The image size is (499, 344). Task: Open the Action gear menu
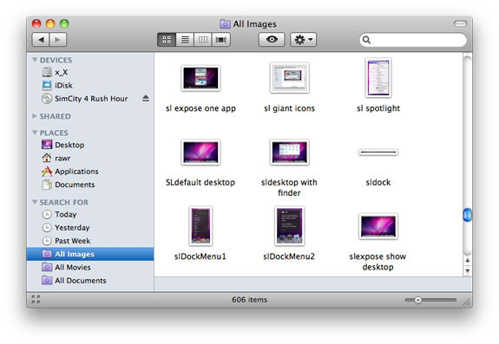[x=303, y=40]
